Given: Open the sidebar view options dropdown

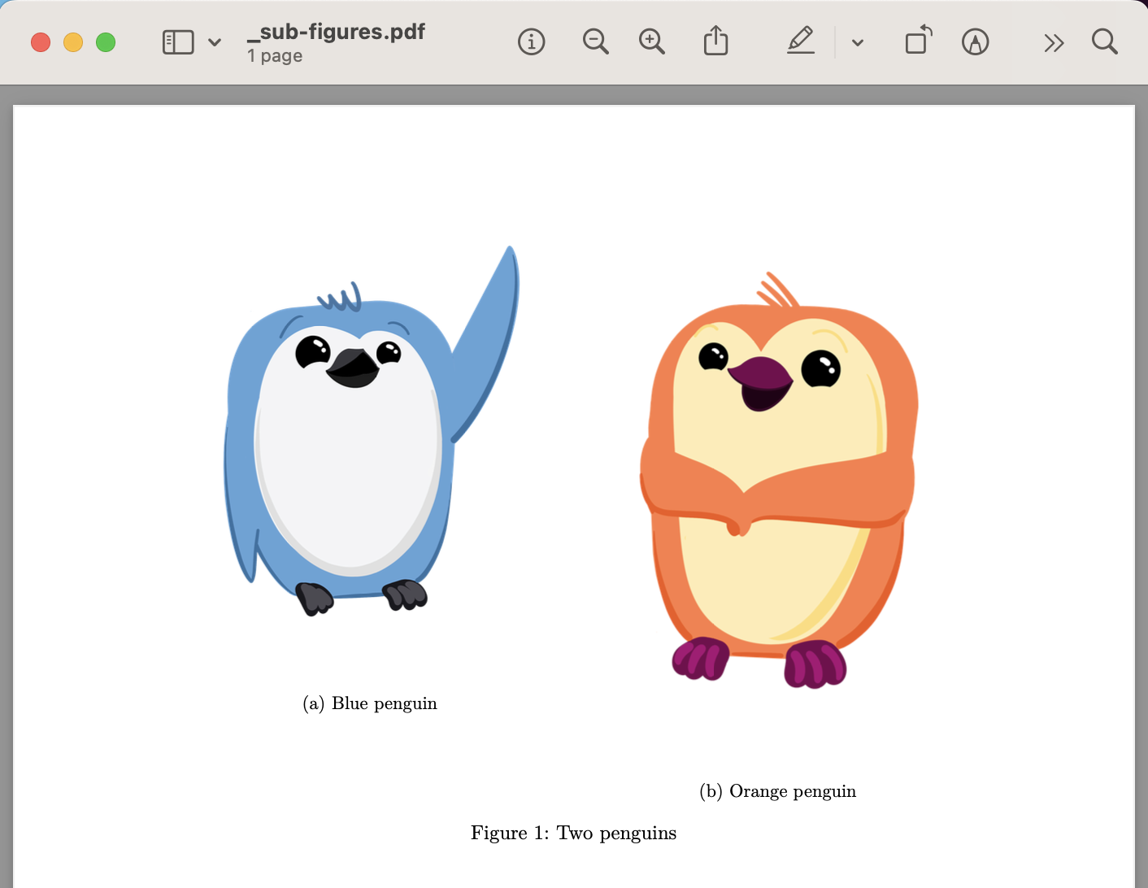Looking at the screenshot, I should pyautogui.click(x=215, y=42).
